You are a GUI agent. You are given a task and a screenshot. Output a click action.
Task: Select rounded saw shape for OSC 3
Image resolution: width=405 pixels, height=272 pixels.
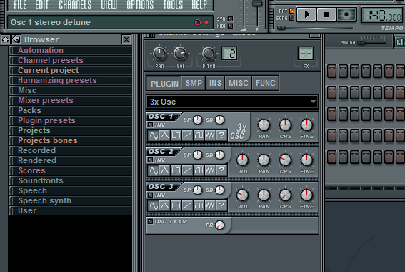(x=199, y=205)
